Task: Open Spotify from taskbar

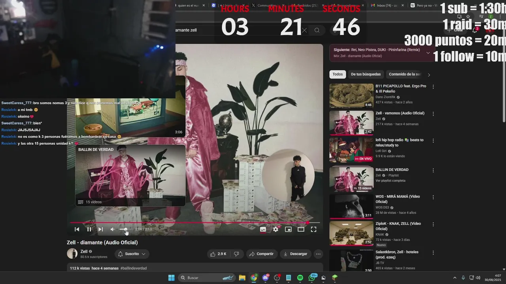Action: [300, 278]
